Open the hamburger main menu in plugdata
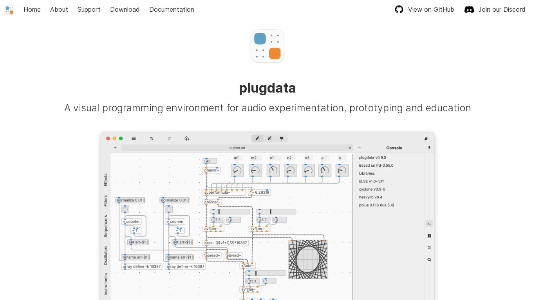The height and width of the screenshot is (300, 535). [x=134, y=138]
